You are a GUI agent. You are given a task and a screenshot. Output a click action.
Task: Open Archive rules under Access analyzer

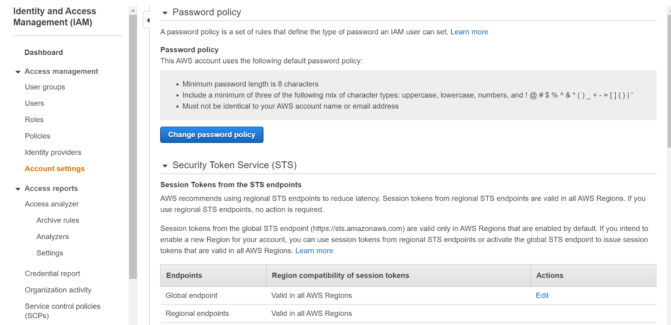pyautogui.click(x=58, y=220)
